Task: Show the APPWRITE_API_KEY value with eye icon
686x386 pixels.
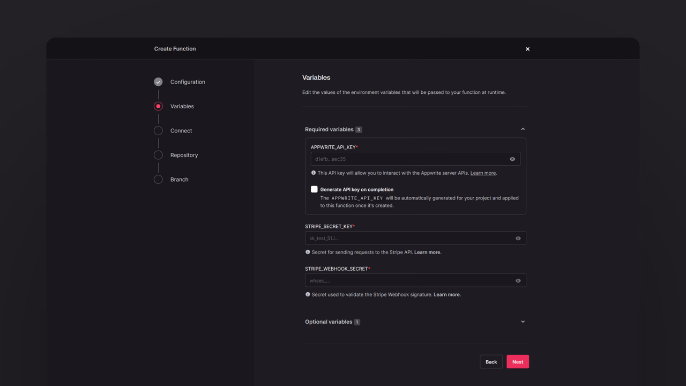Action: (x=512, y=159)
